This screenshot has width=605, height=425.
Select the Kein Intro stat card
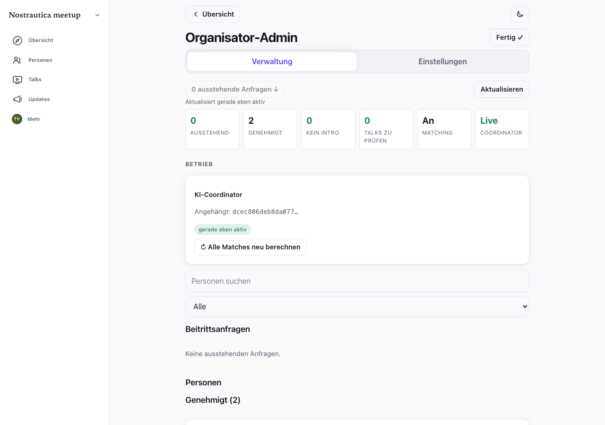tap(328, 129)
